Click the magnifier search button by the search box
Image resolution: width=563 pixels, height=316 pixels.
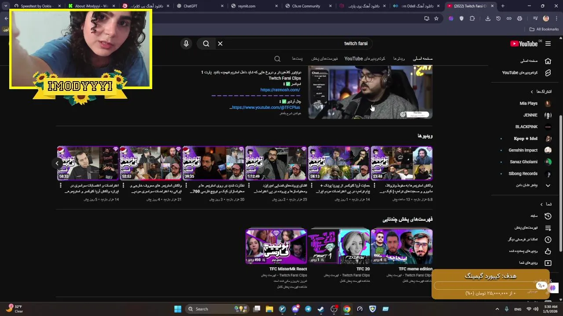click(x=206, y=43)
